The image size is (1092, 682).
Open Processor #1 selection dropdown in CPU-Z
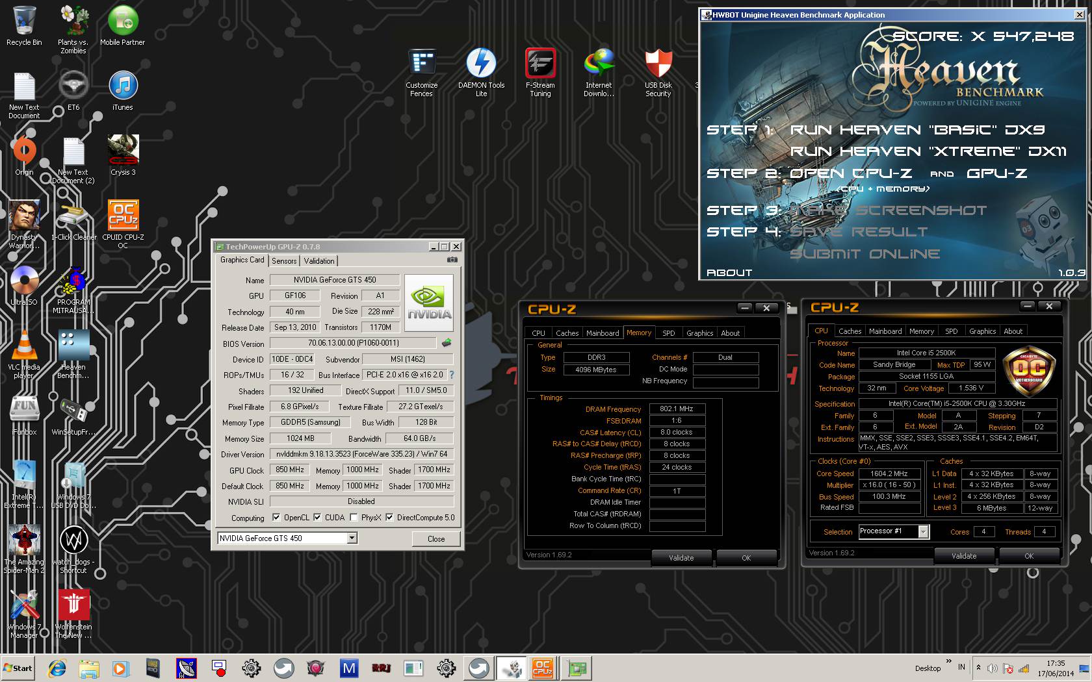point(923,531)
